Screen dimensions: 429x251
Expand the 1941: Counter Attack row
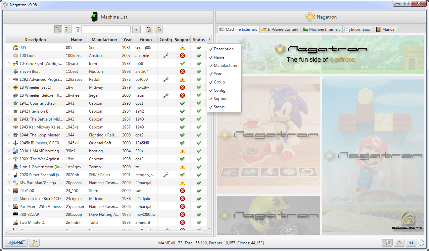[9, 103]
